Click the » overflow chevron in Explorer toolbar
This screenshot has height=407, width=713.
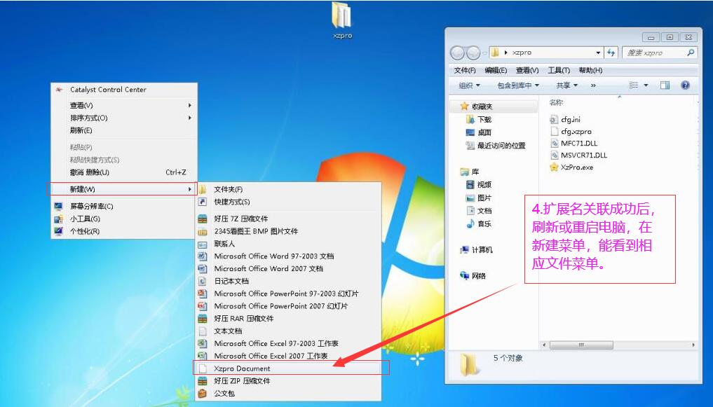[x=593, y=85]
